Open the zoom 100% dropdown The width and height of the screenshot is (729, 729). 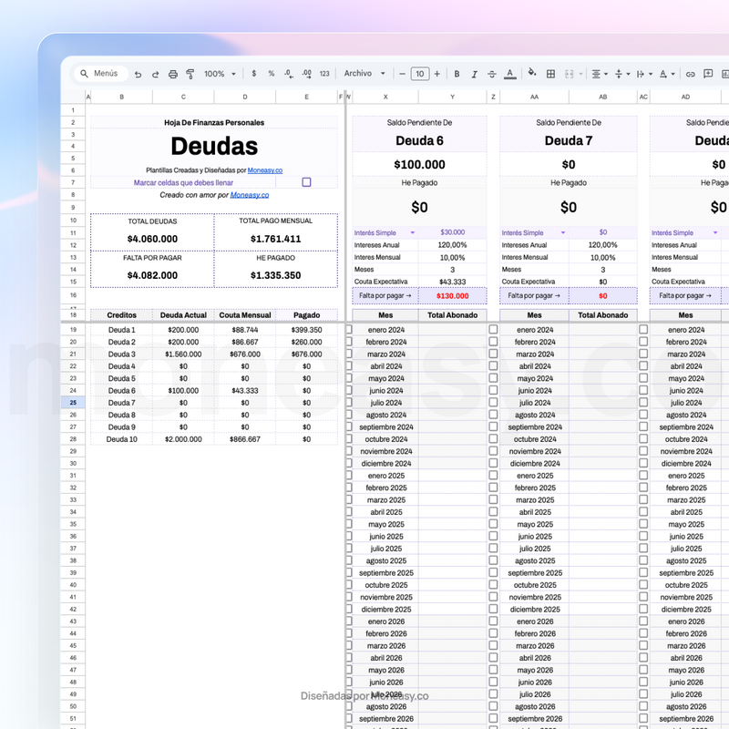(x=220, y=74)
